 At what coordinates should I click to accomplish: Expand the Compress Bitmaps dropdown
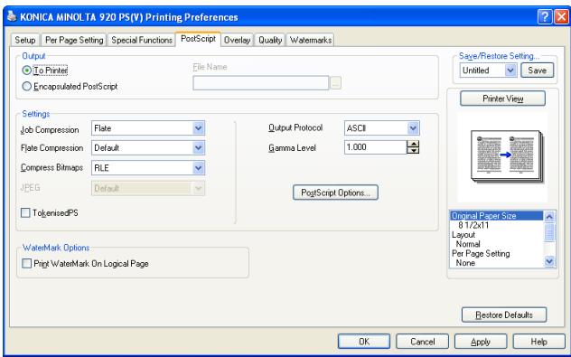coord(198,168)
